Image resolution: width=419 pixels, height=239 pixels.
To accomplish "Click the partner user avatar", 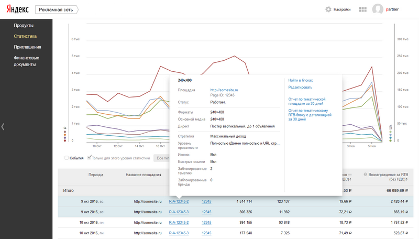I will pyautogui.click(x=378, y=9).
